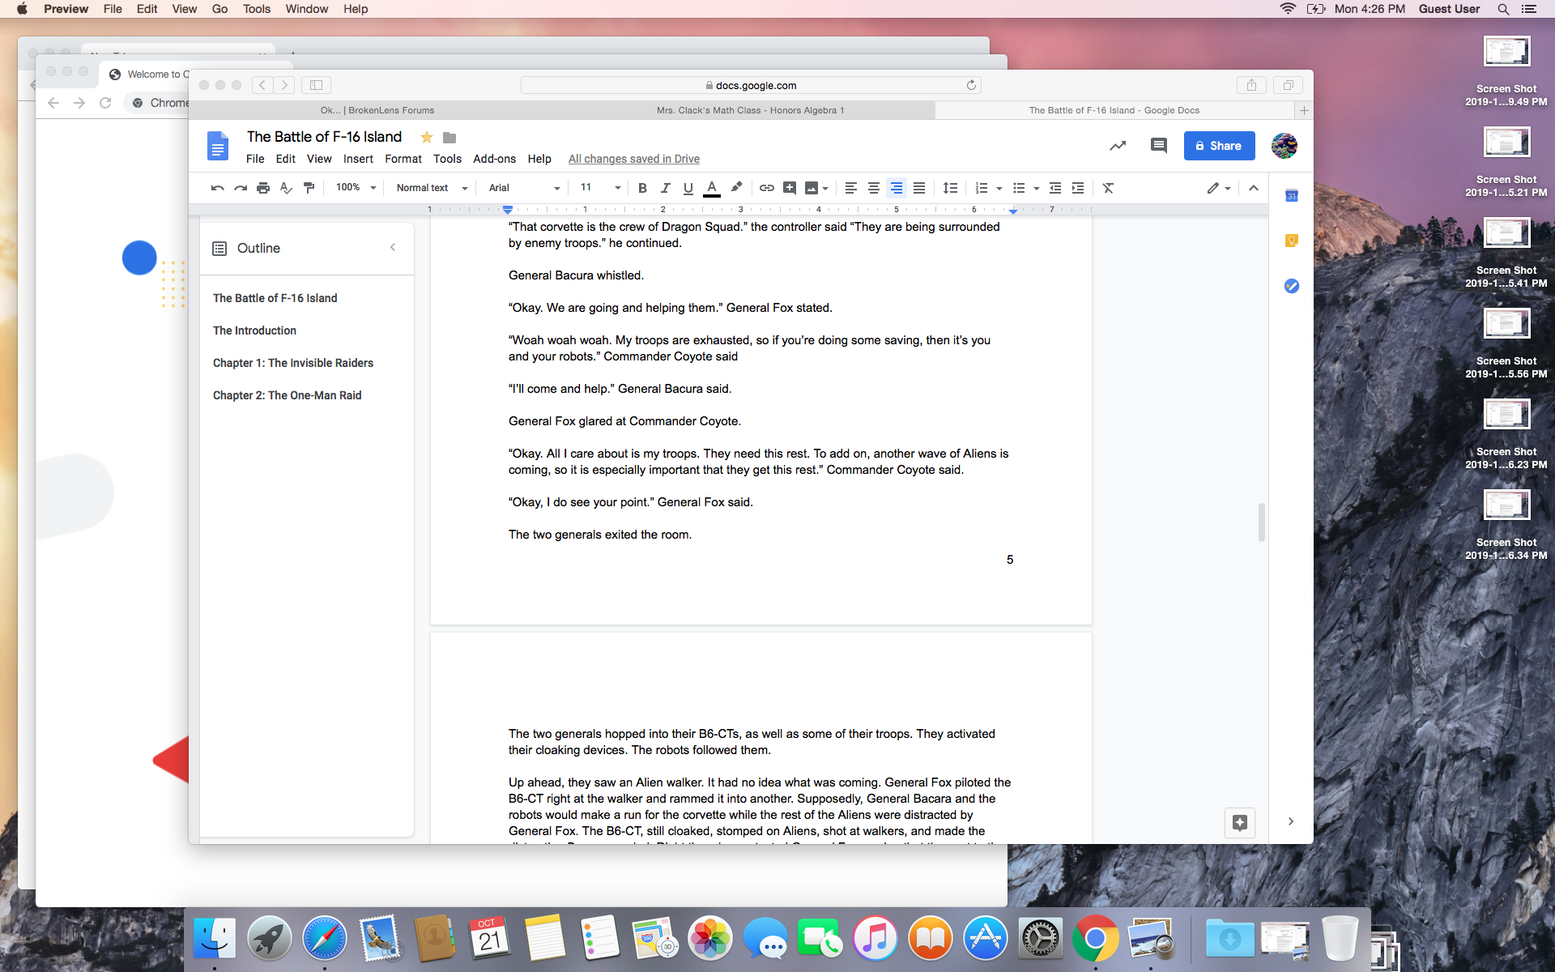Open the Docs Add-ons menu
This screenshot has height=972, width=1555.
(x=494, y=159)
